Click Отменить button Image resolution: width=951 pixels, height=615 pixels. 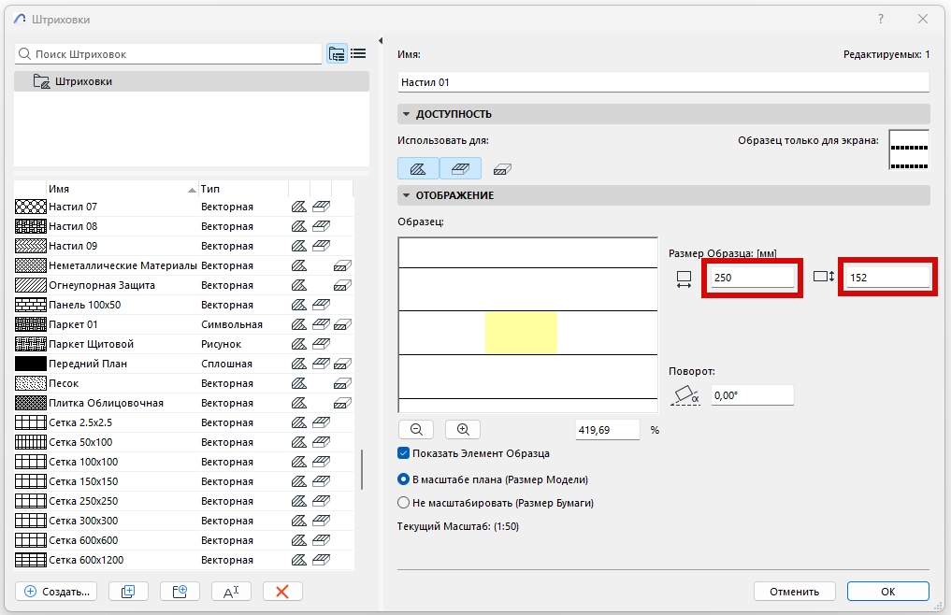[x=795, y=592]
